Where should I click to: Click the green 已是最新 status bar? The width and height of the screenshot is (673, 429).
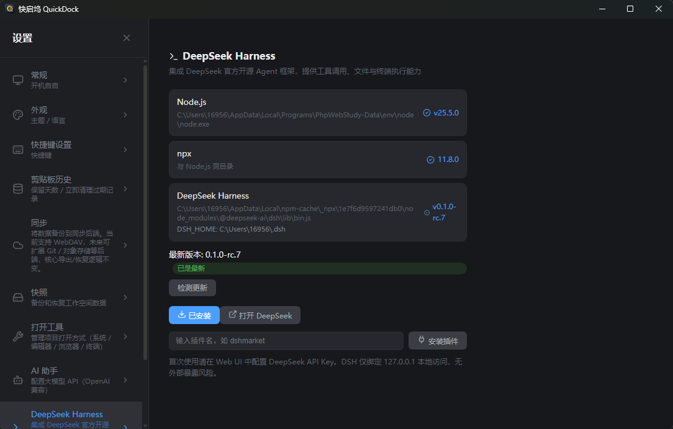click(x=320, y=268)
